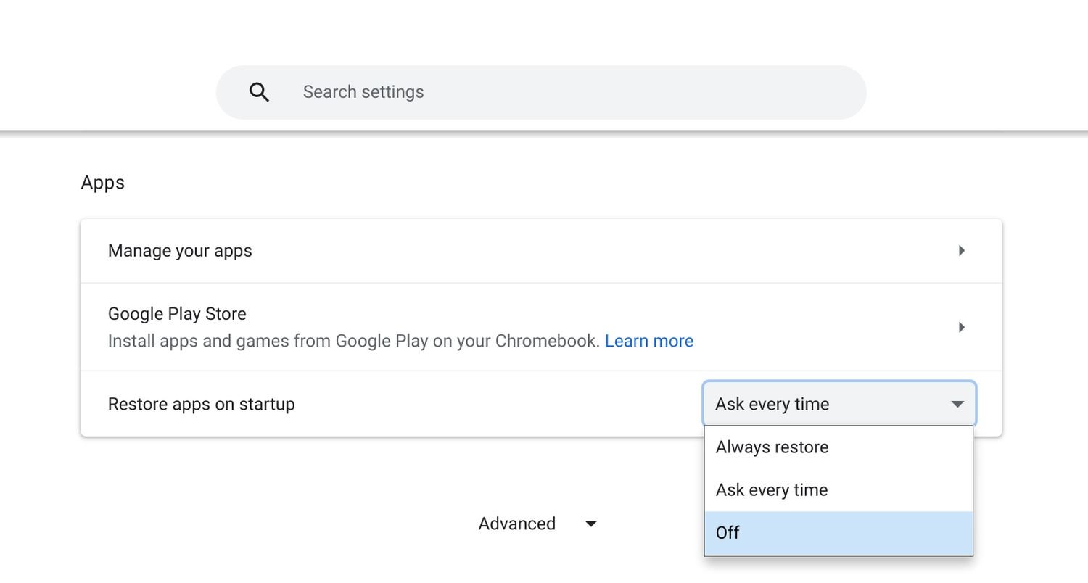Select the Ask every time list option
1088x583 pixels.
772,490
